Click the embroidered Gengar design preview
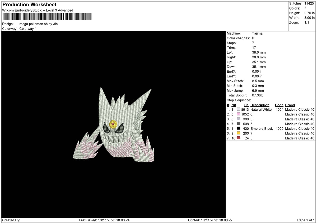The image size is (317, 224). [x=114, y=124]
